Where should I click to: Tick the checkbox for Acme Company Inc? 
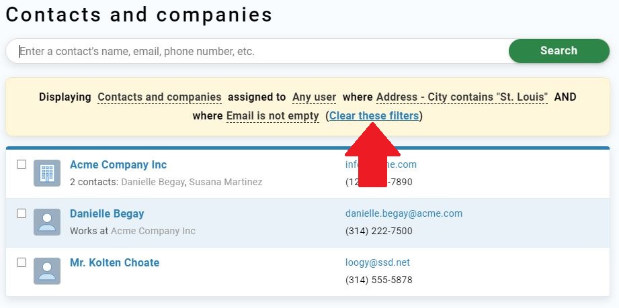(22, 164)
